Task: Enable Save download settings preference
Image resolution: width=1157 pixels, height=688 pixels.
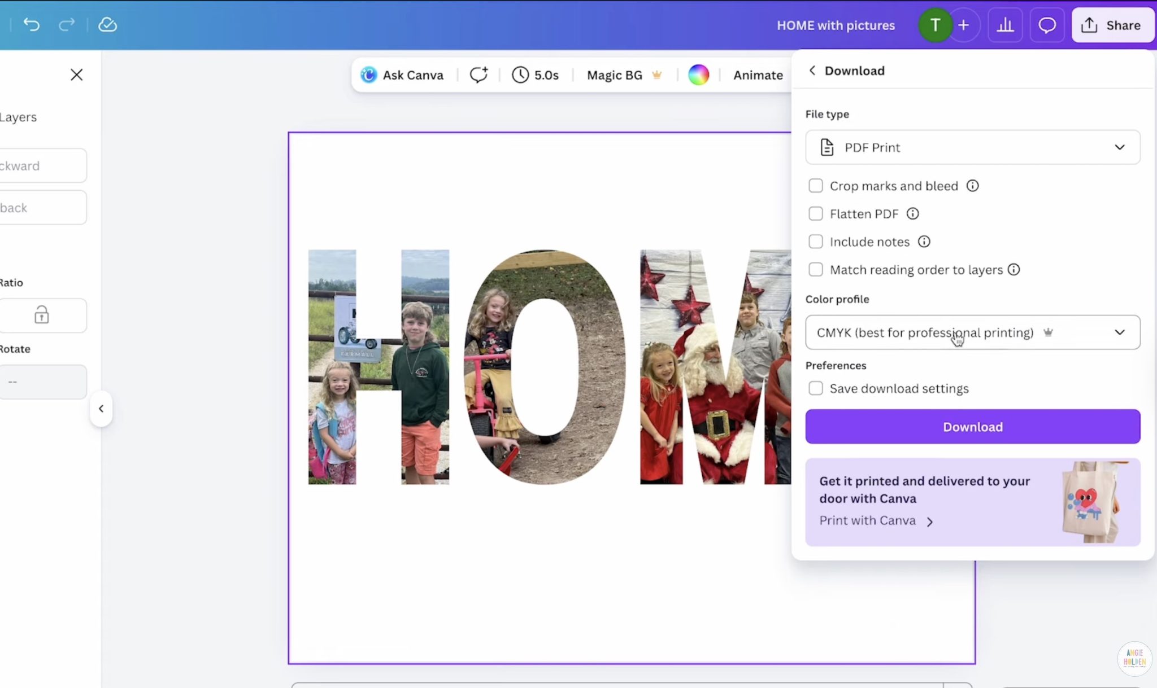Action: pyautogui.click(x=816, y=388)
